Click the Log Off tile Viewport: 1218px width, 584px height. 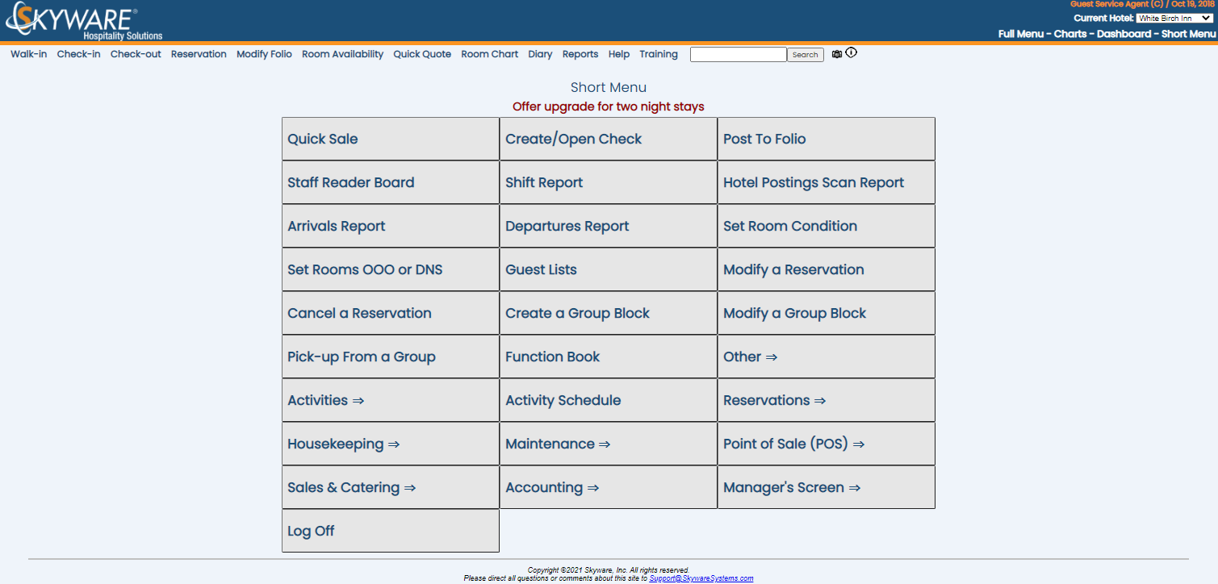point(391,531)
